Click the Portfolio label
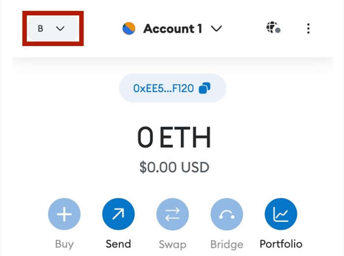344x256 pixels. click(x=281, y=244)
